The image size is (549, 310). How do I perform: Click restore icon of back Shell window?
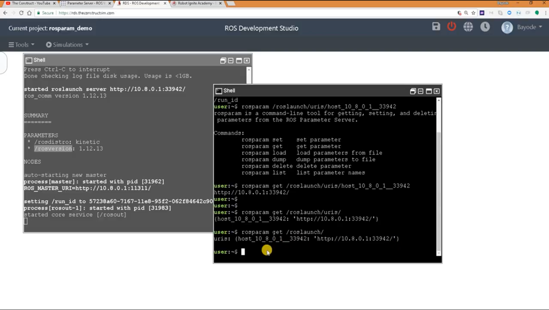click(223, 60)
